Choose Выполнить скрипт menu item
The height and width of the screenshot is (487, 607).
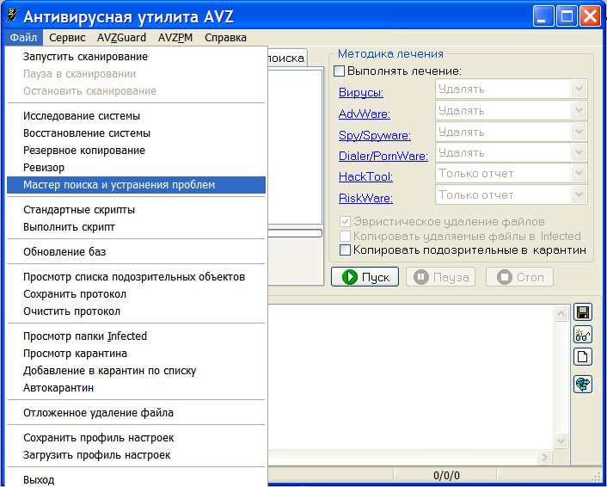(136, 227)
